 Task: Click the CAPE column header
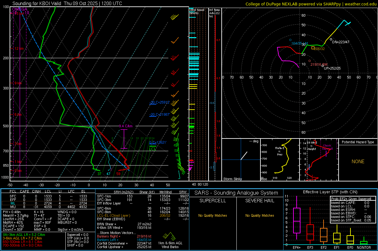click(x=24, y=191)
